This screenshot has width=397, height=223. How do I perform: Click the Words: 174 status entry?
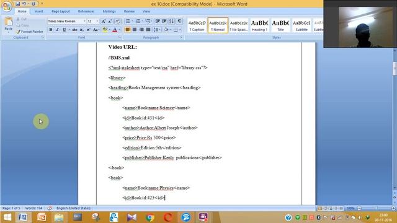click(x=33, y=208)
